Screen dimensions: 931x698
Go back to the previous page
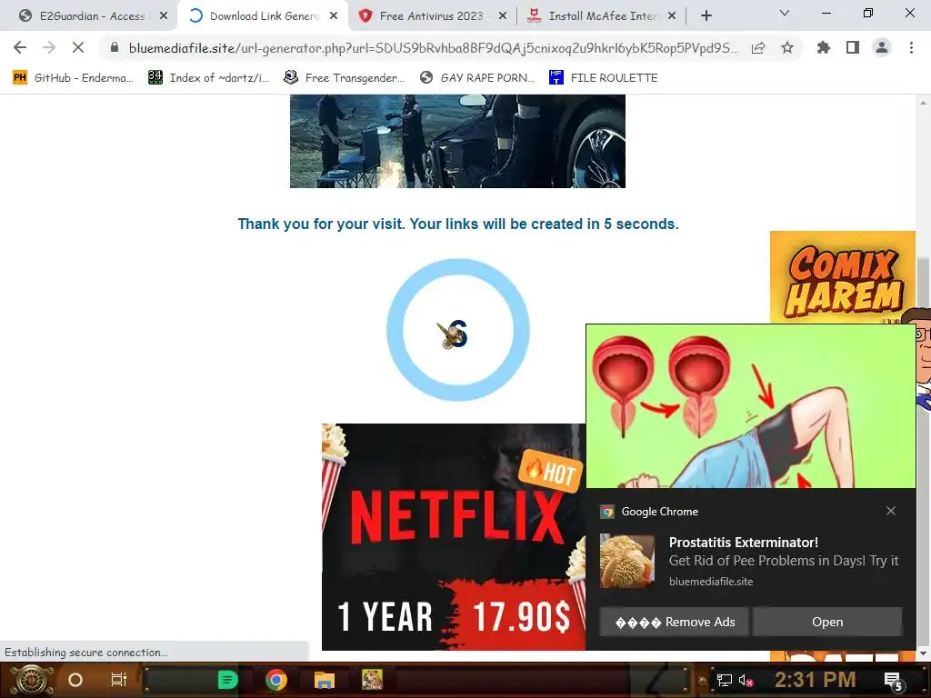point(20,47)
